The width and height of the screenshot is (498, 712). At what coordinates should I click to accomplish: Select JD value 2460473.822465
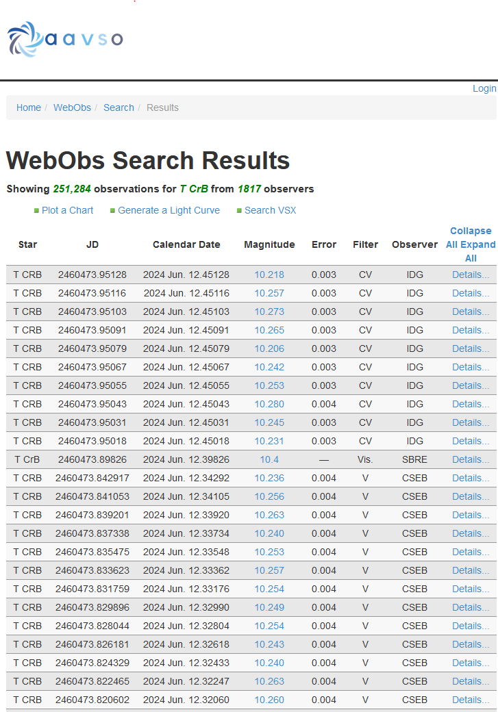click(x=92, y=682)
